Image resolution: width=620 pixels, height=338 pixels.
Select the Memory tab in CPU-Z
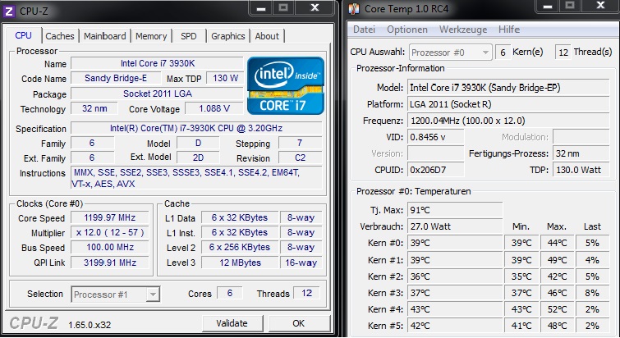[x=151, y=36]
